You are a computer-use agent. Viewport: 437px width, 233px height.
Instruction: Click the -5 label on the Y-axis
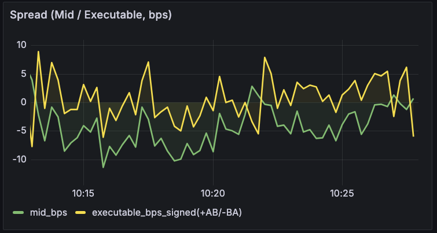22,131
